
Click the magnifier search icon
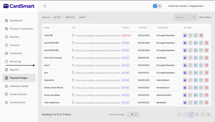[x=194, y=17]
